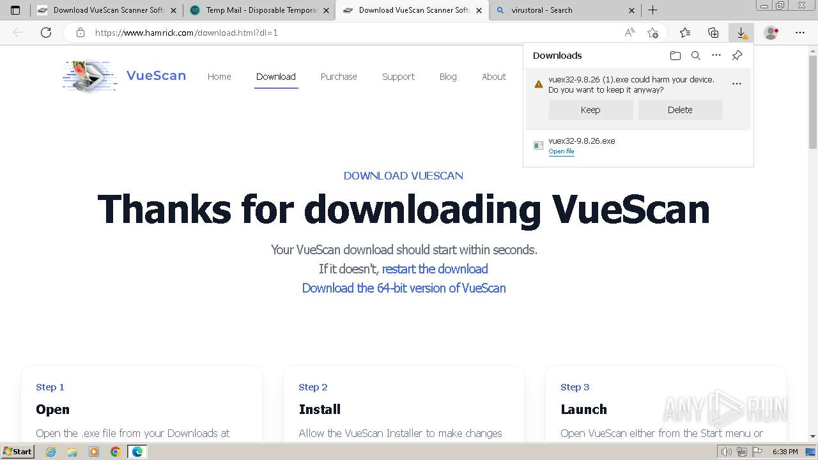Image resolution: width=818 pixels, height=460 pixels.
Task: Close the virustoral Search tab
Action: click(631, 10)
